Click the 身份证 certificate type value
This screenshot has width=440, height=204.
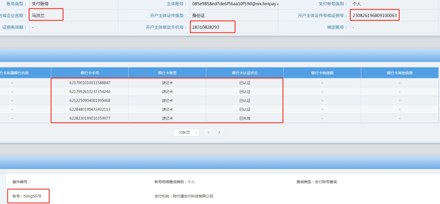pyautogui.click(x=198, y=15)
